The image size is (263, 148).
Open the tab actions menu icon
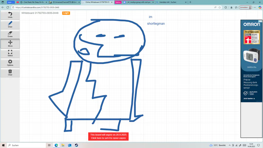pyautogui.click(x=3, y=2)
